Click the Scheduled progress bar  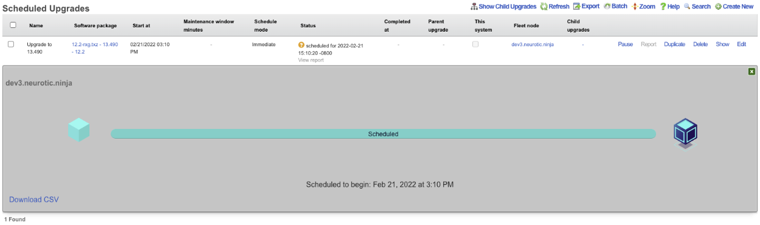383,134
